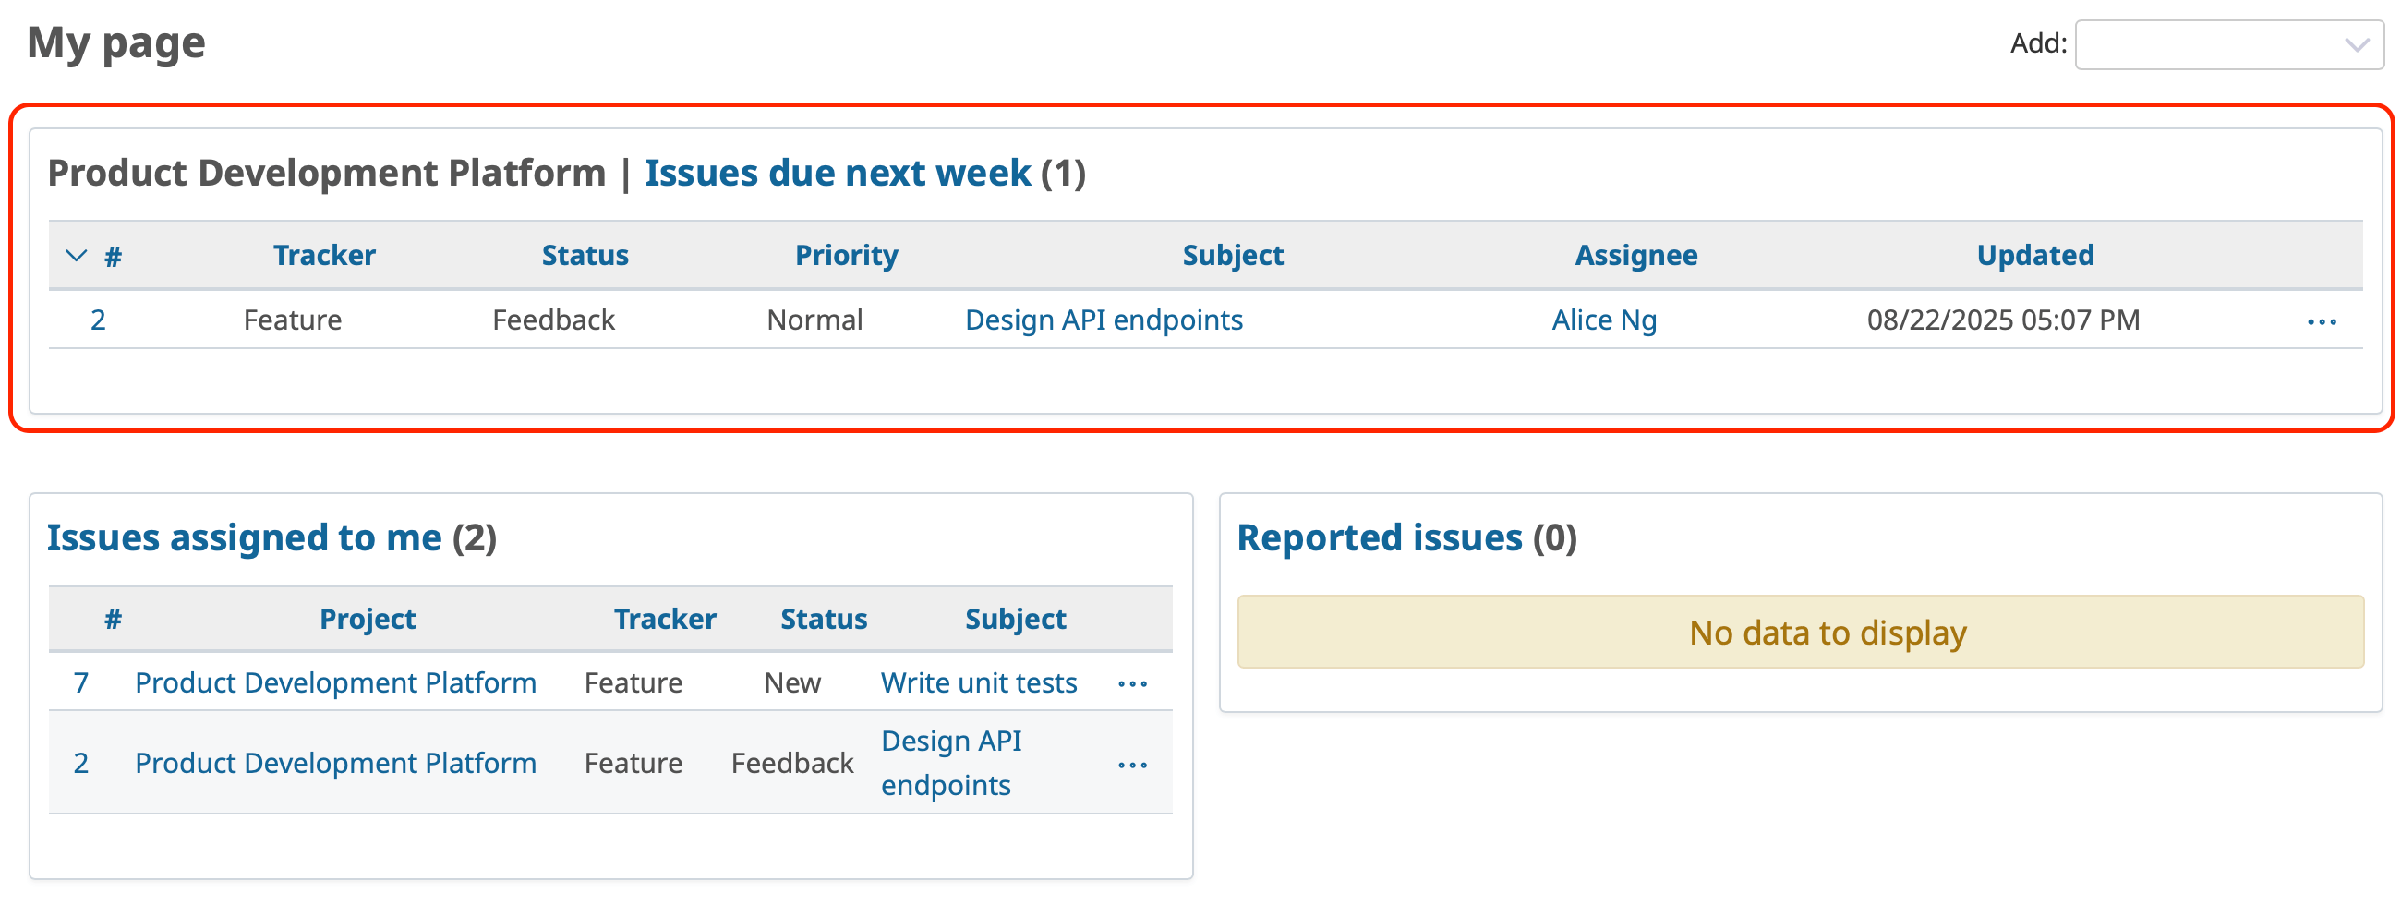Open the Design API endpoints issue
The height and width of the screenshot is (905, 2401).
[1104, 320]
